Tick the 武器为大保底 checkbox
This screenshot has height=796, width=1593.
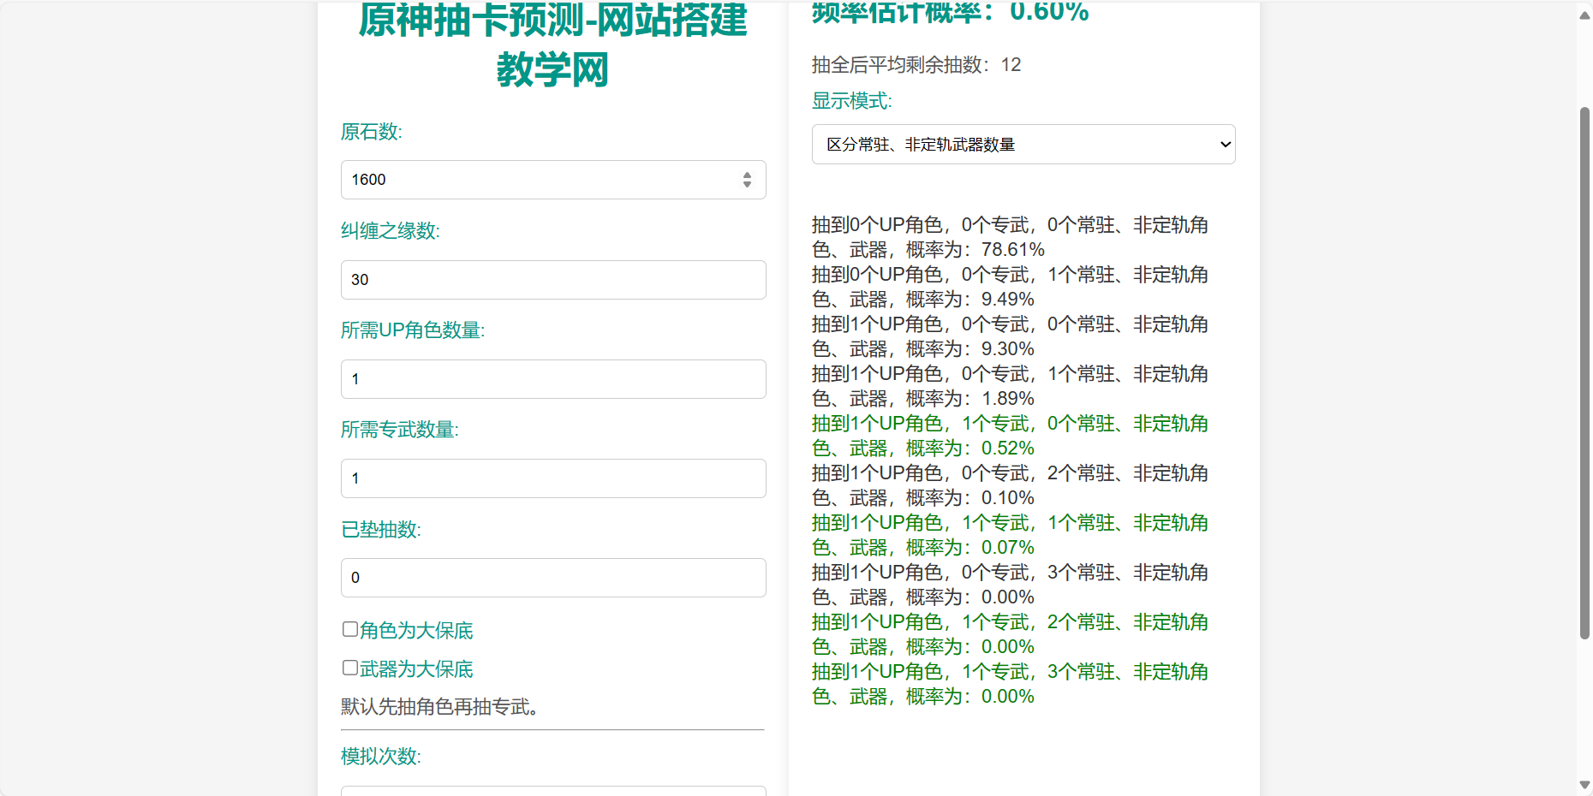point(350,668)
